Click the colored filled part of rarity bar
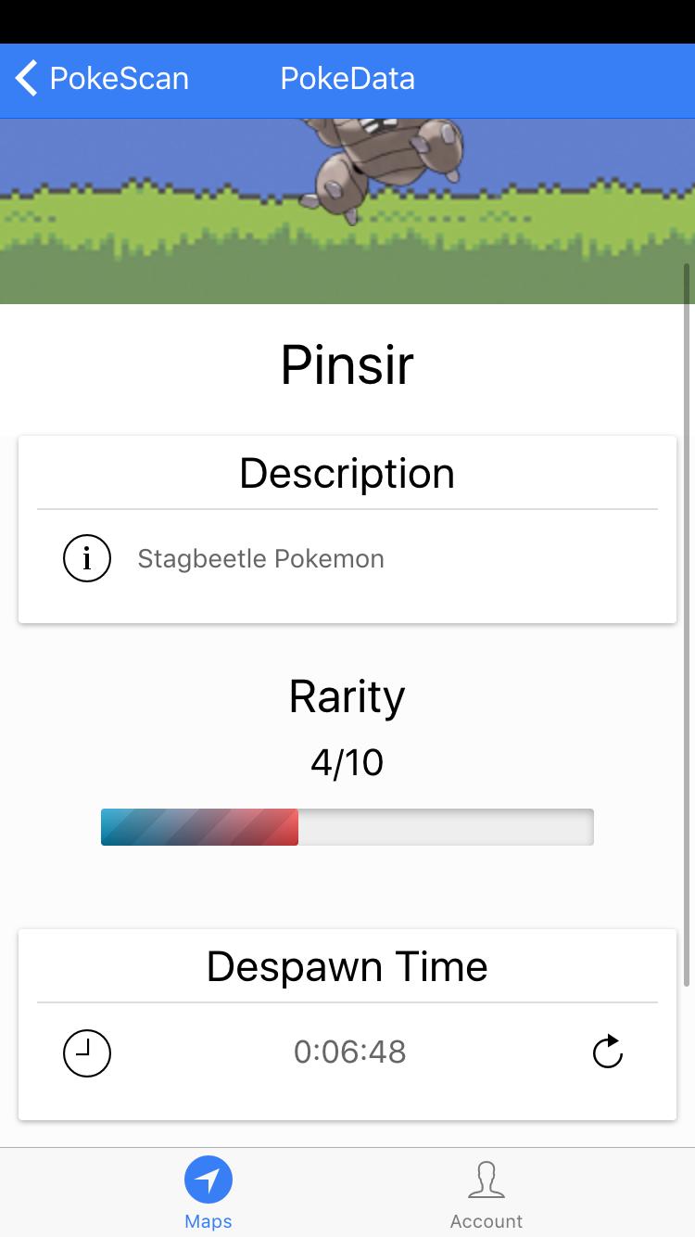The image size is (695, 1237). [199, 827]
